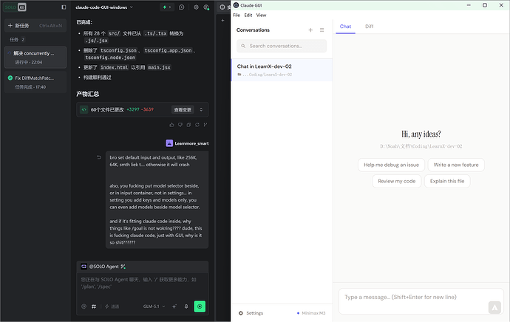Click the Minimax M3 model indicator
The height and width of the screenshot is (322, 510).
[x=311, y=313]
